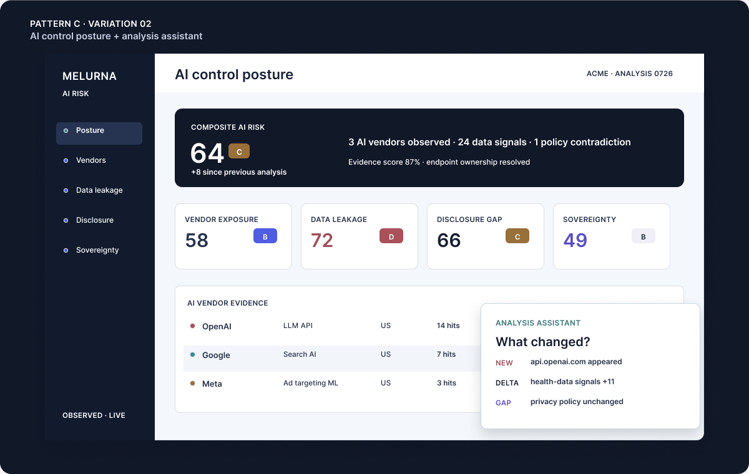The height and width of the screenshot is (474, 749).
Task: Open the Data Leakage card
Action: click(x=360, y=236)
